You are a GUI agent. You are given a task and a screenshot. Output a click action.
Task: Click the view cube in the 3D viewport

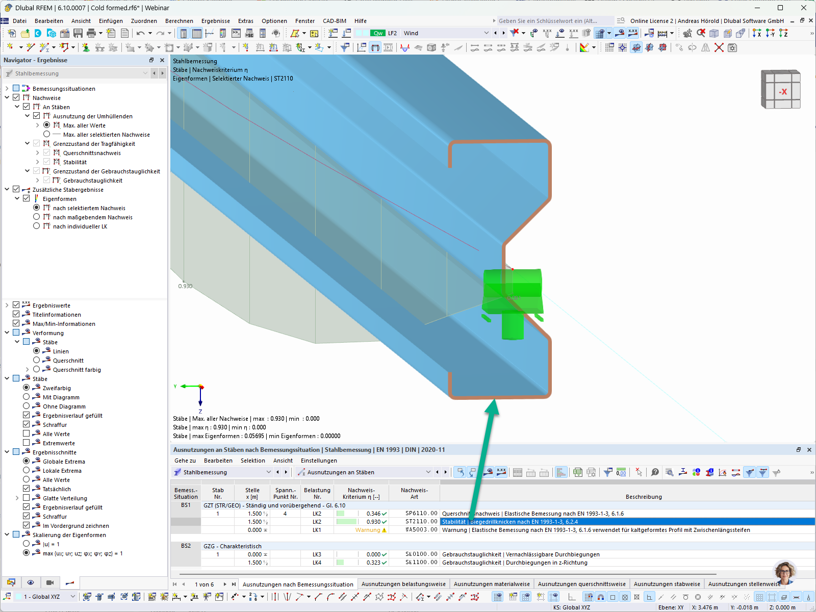click(781, 89)
